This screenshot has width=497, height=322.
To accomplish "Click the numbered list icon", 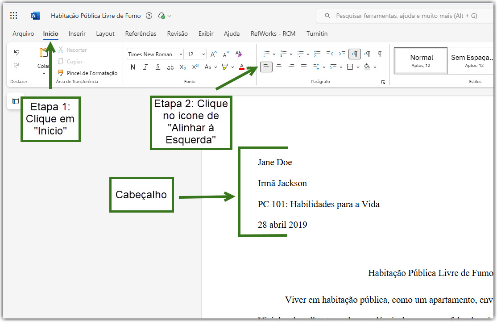I will [x=283, y=54].
